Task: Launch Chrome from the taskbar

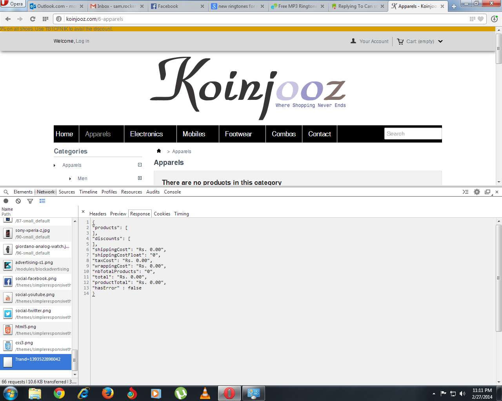Action: 59,393
